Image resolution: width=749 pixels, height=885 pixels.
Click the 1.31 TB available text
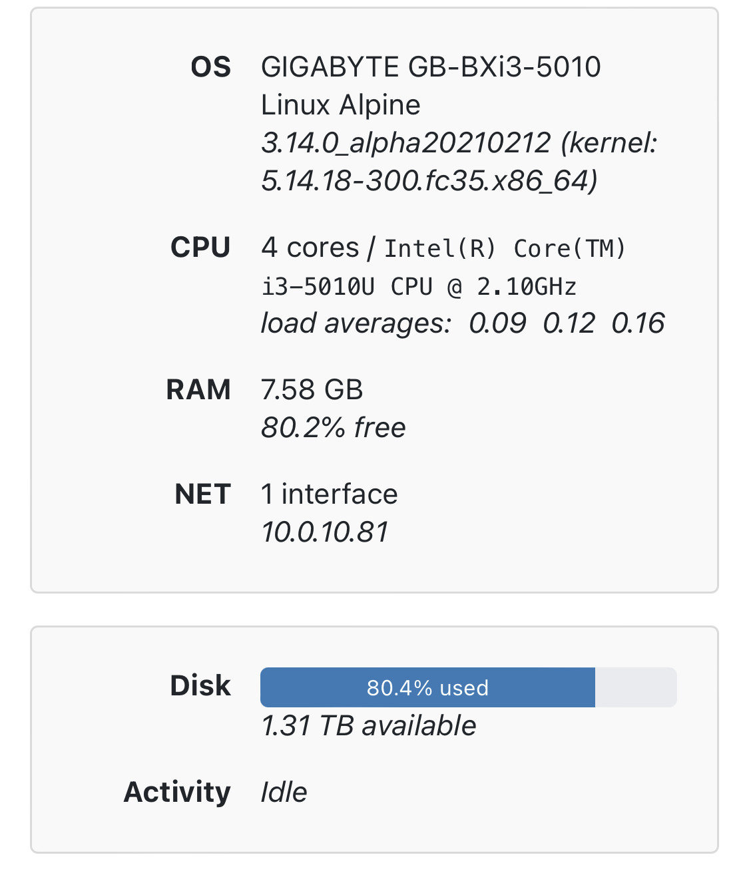[368, 726]
